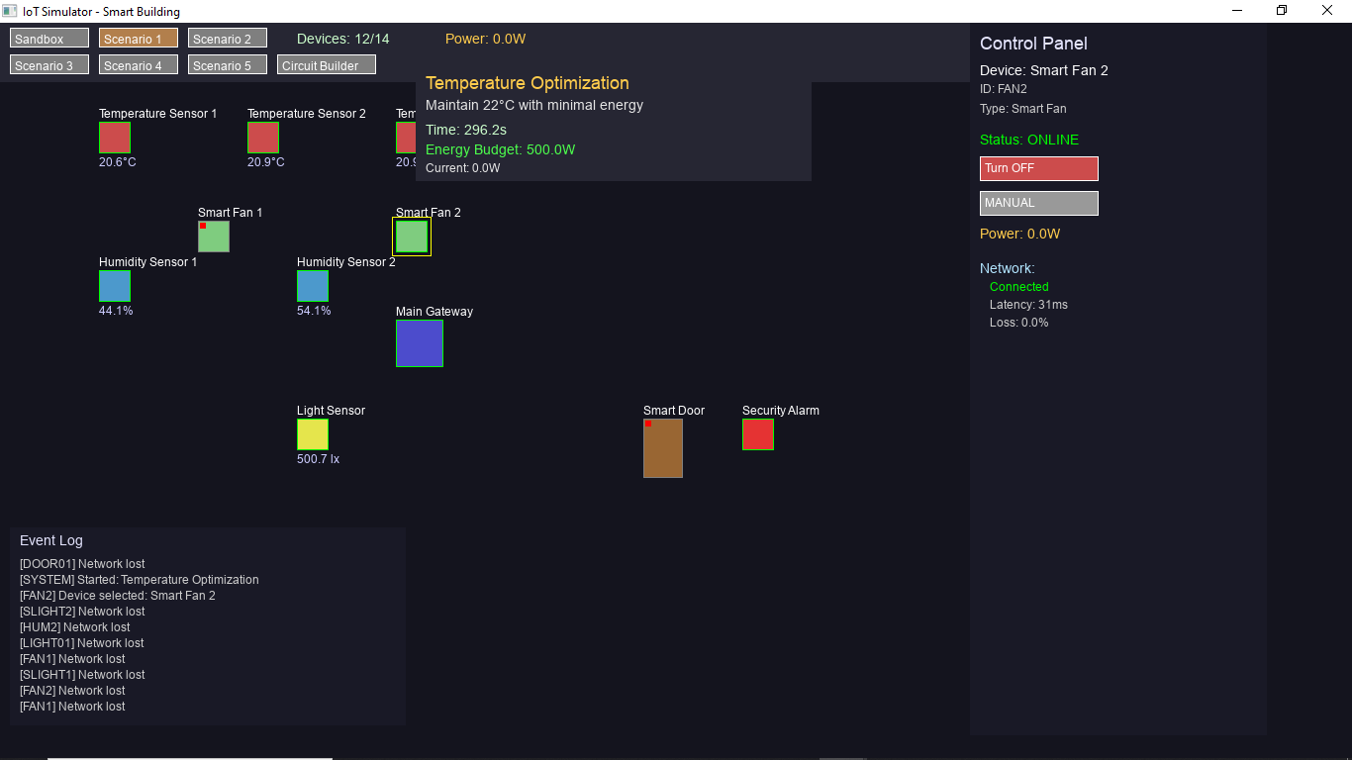Select the red Security Alarm icon

click(x=758, y=434)
